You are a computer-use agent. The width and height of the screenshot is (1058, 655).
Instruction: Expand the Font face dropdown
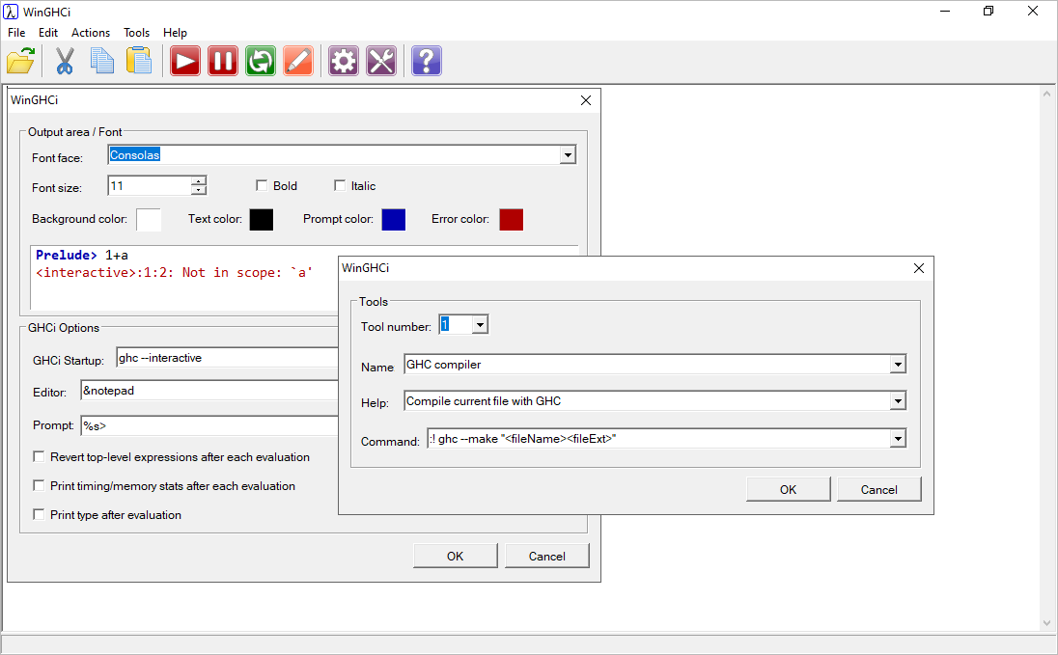pyautogui.click(x=568, y=155)
